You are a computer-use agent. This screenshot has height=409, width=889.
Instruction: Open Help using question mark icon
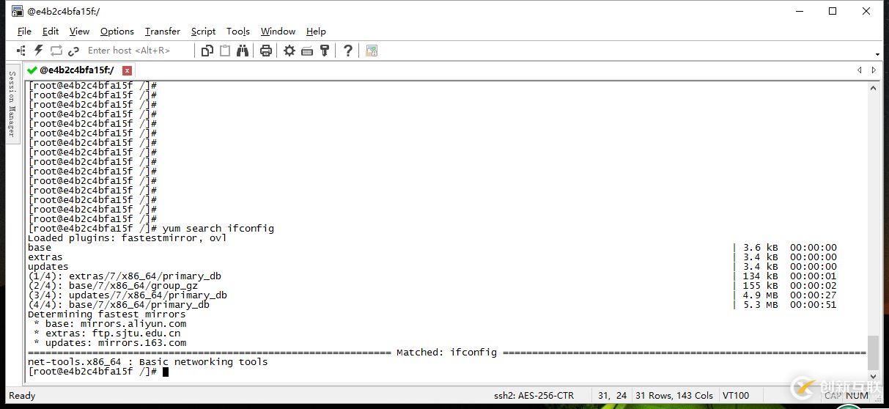coord(348,51)
